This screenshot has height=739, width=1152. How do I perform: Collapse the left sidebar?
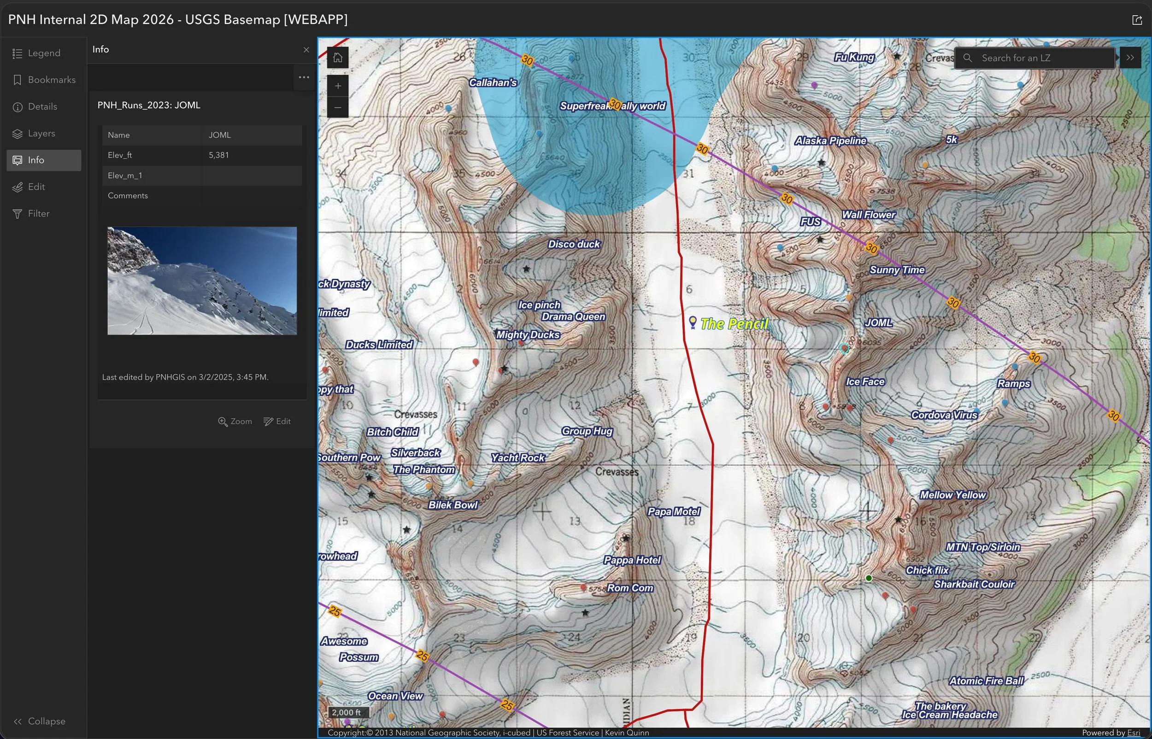point(40,721)
